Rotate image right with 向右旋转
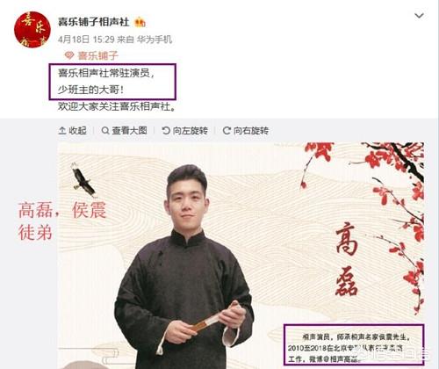The width and height of the screenshot is (439, 369). pos(246,131)
